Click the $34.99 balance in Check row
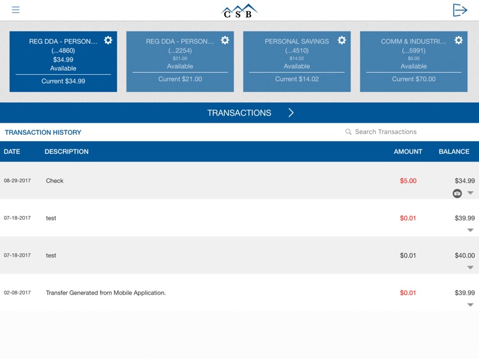 (x=465, y=181)
